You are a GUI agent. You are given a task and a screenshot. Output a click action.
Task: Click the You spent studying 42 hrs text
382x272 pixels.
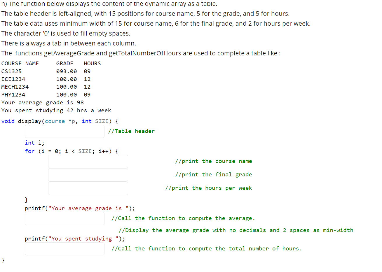[56, 110]
